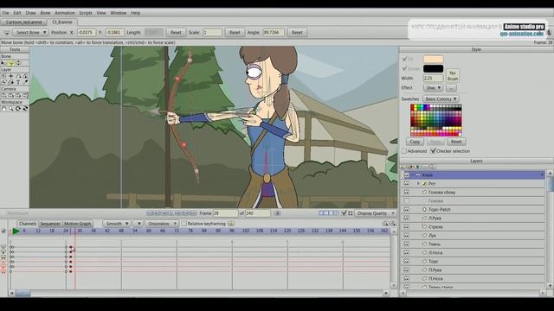Image resolution: width=554 pixels, height=311 pixels.
Task: Select the Zoom Workspace magnifier tool
Action: [x=11, y=109]
